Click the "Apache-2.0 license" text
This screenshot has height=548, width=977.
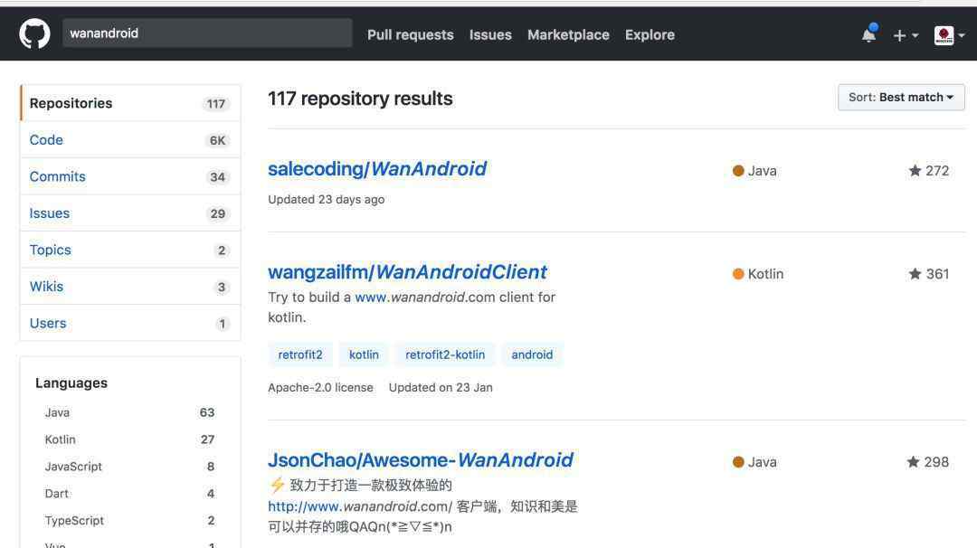pyautogui.click(x=320, y=387)
